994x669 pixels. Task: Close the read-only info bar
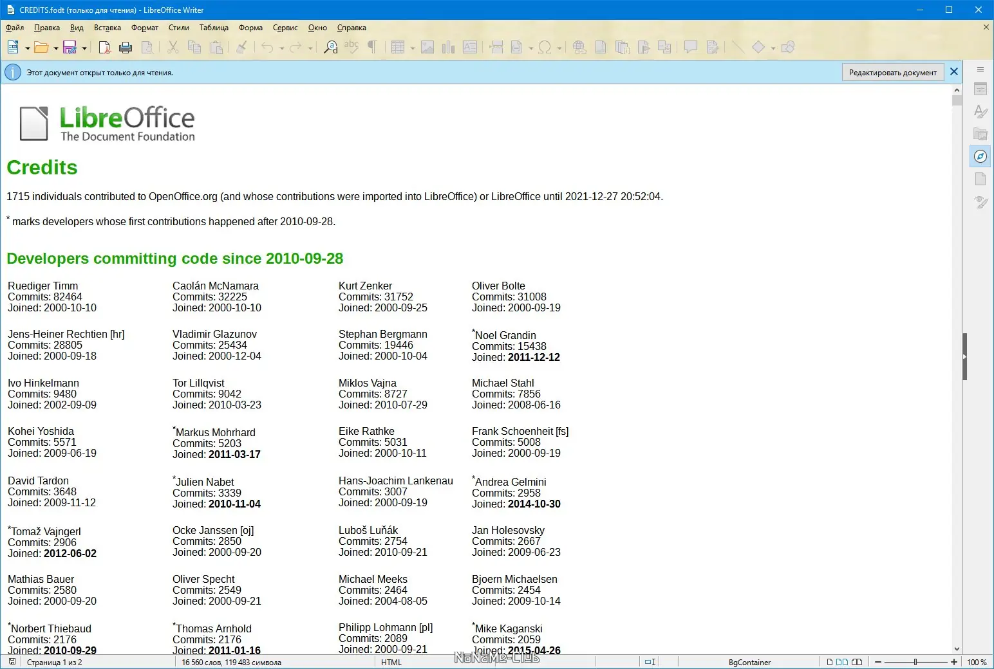point(954,72)
